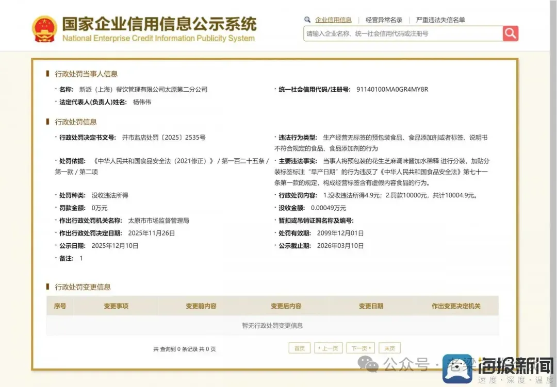
Task: Focus the enterprise name search input field
Action: (x=403, y=33)
